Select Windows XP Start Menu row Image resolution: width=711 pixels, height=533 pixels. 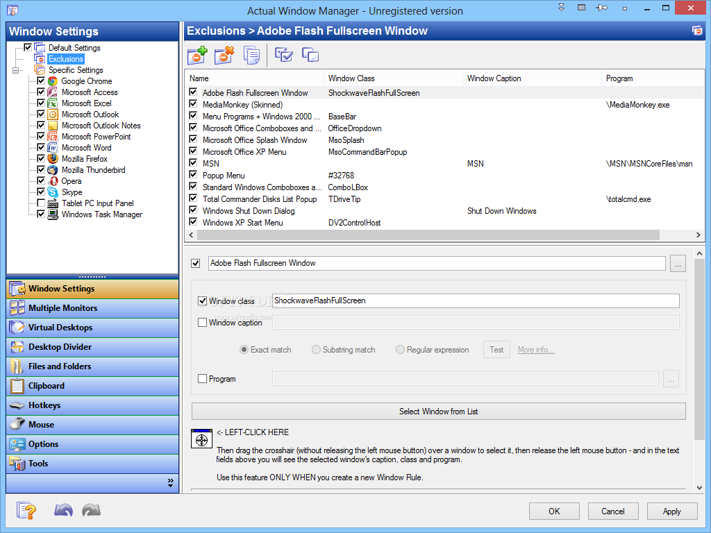[x=444, y=223]
